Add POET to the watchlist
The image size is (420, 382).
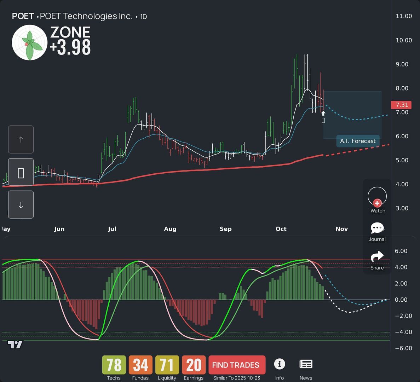377,197
